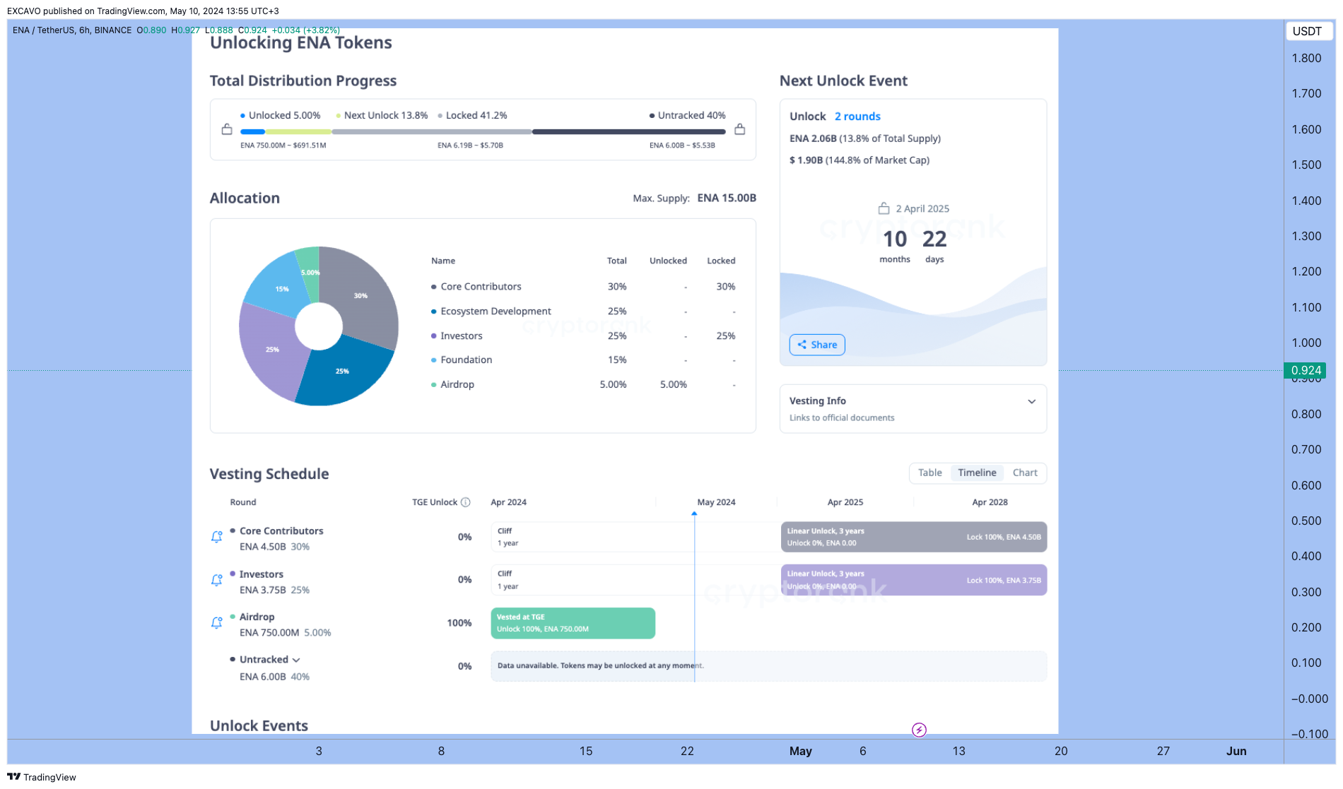Switch to the Table view tab
The height and width of the screenshot is (789, 1343).
pyautogui.click(x=930, y=473)
